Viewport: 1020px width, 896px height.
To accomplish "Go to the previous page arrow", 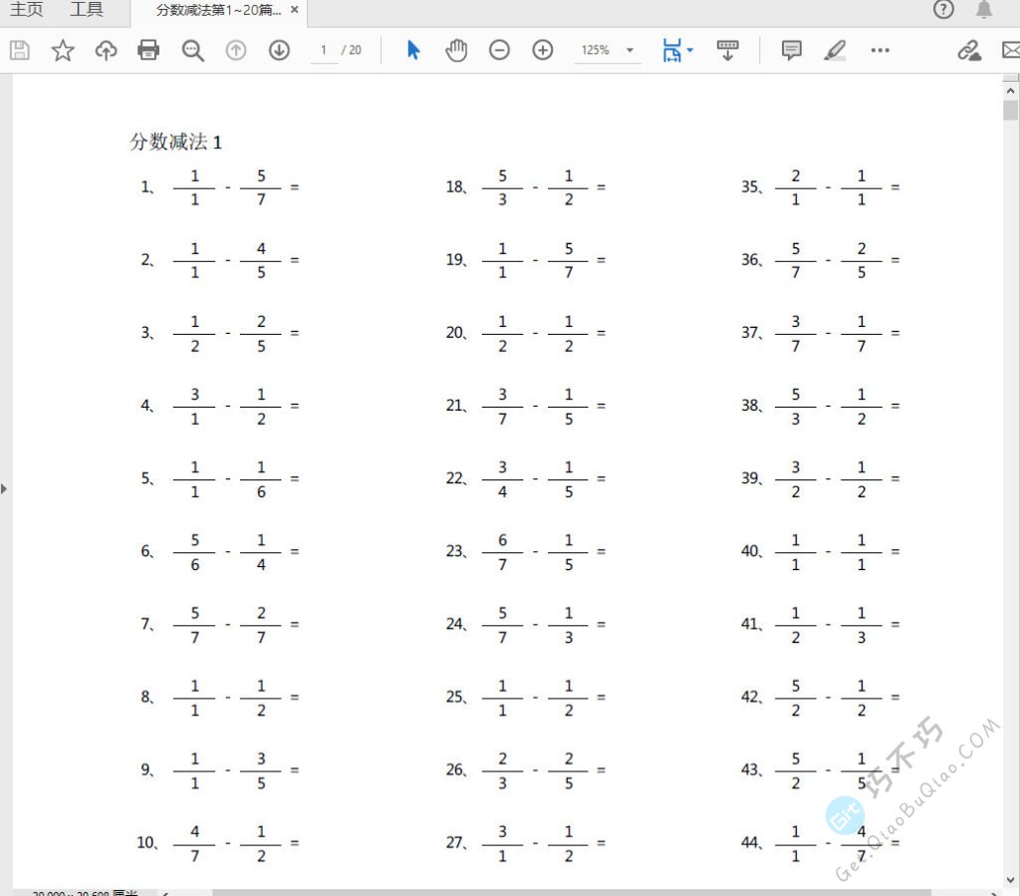I will pos(236,51).
